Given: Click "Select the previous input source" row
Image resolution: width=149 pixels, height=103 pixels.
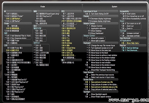Looking at the screenshot, I should coord(100,75).
